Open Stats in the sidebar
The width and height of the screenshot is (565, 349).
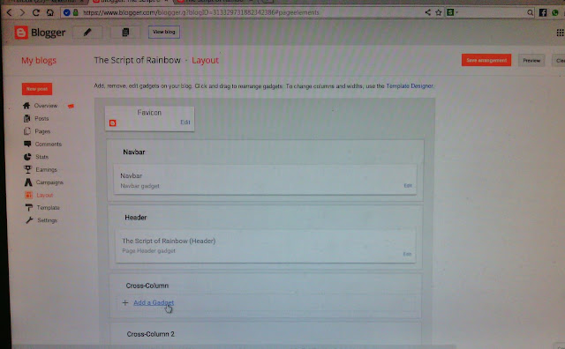(x=41, y=157)
